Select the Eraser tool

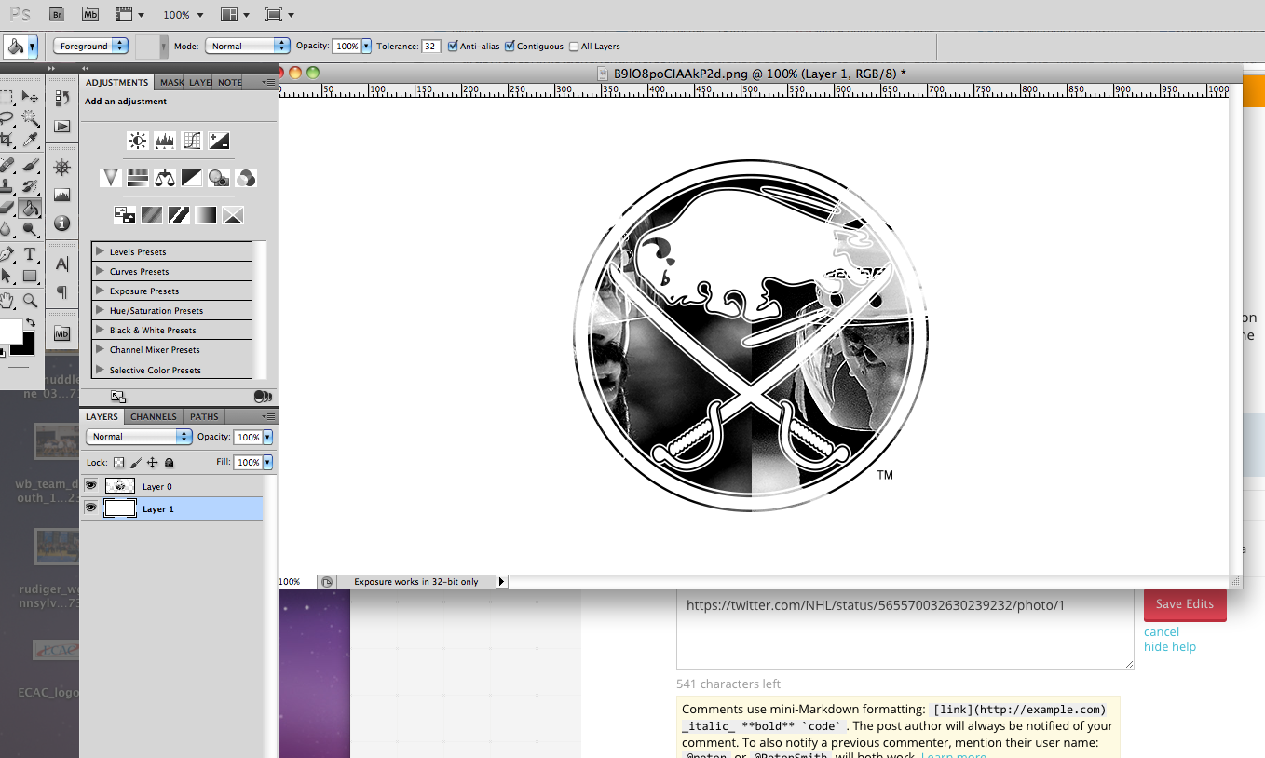tap(7, 208)
